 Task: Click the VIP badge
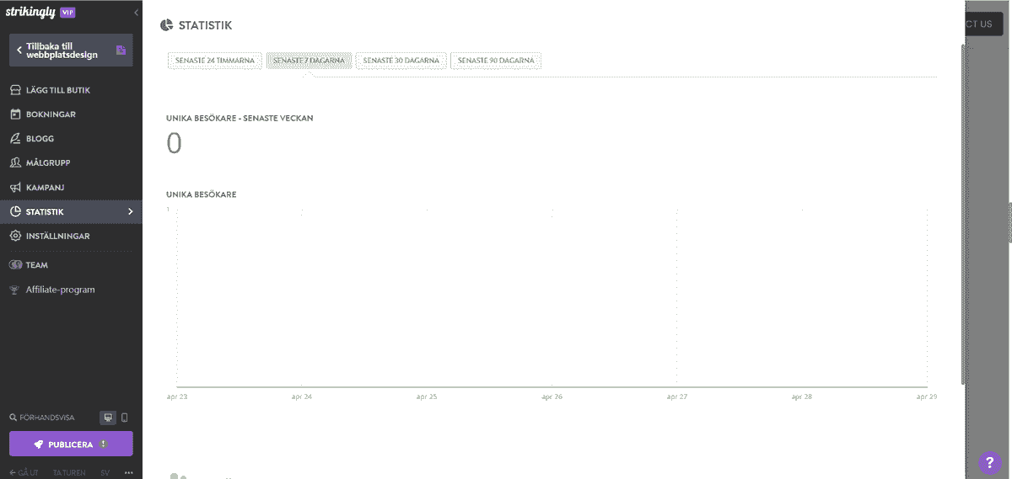coord(68,12)
